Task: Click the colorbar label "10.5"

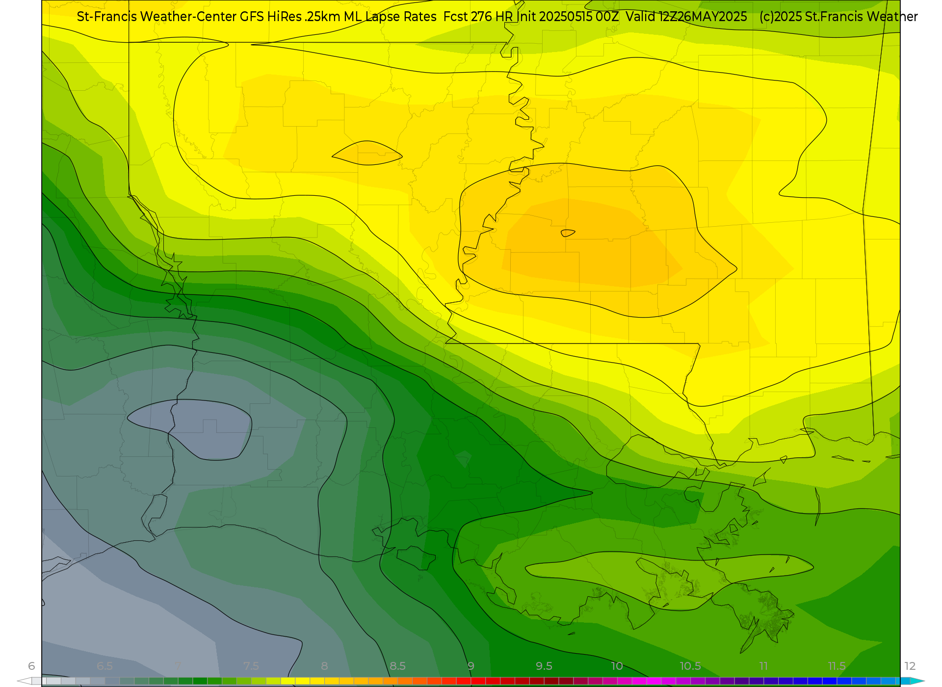Action: (x=690, y=666)
